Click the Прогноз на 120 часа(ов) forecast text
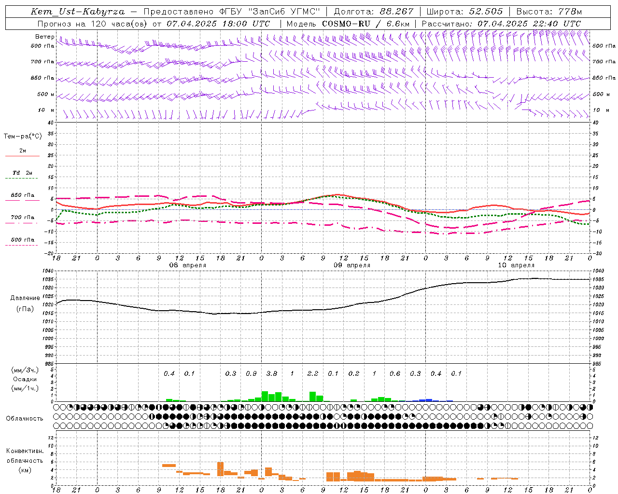618x494 pixels. pyautogui.click(x=92, y=24)
